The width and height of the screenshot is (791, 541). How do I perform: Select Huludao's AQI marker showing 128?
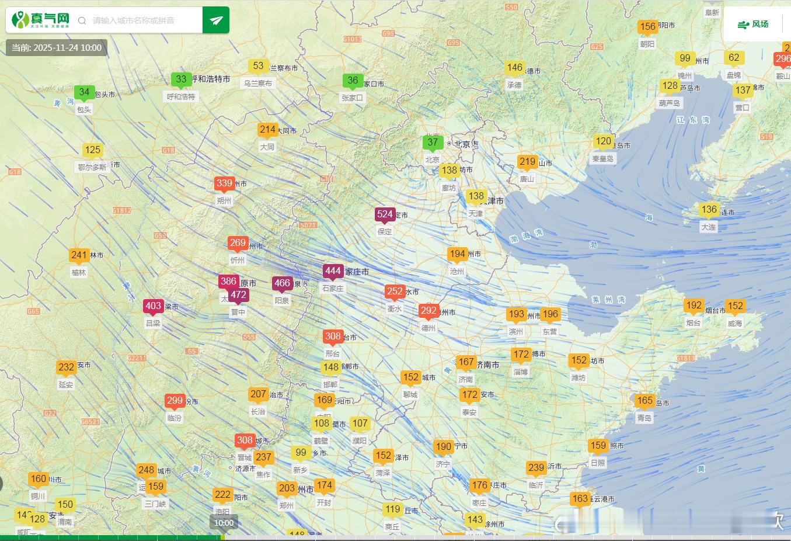click(670, 87)
